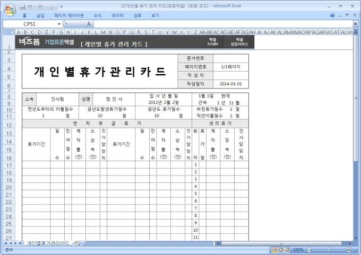Open the round Office button menu
The width and height of the screenshot is (361, 255).
coord(9,9)
